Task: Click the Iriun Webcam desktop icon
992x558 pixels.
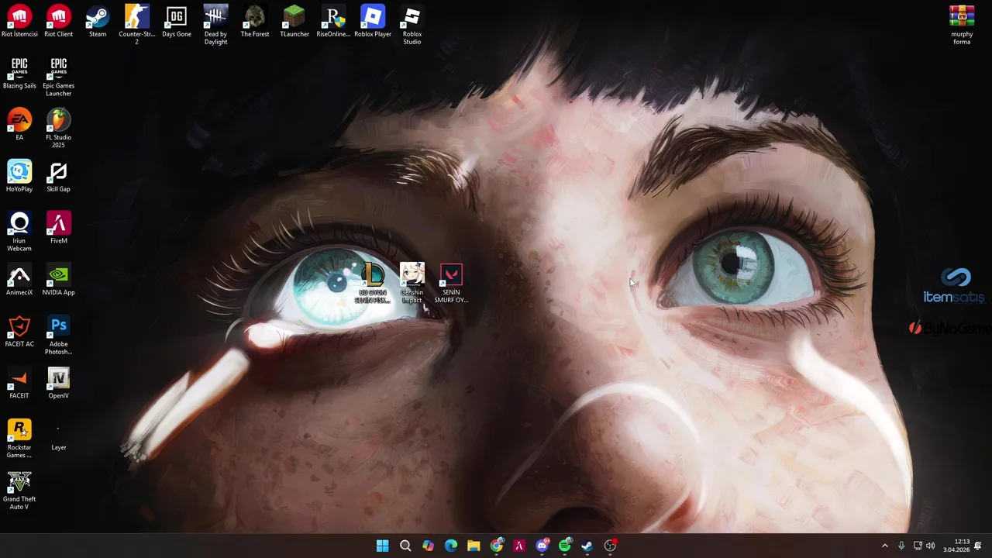Action: coord(19,231)
